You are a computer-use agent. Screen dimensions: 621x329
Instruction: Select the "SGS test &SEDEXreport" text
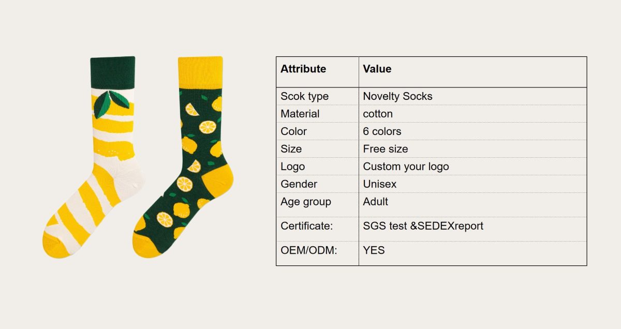[x=423, y=226]
